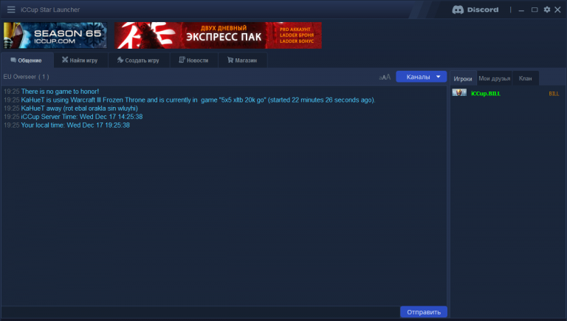Click the font size aAA icon
The height and width of the screenshot is (321, 567).
385,77
